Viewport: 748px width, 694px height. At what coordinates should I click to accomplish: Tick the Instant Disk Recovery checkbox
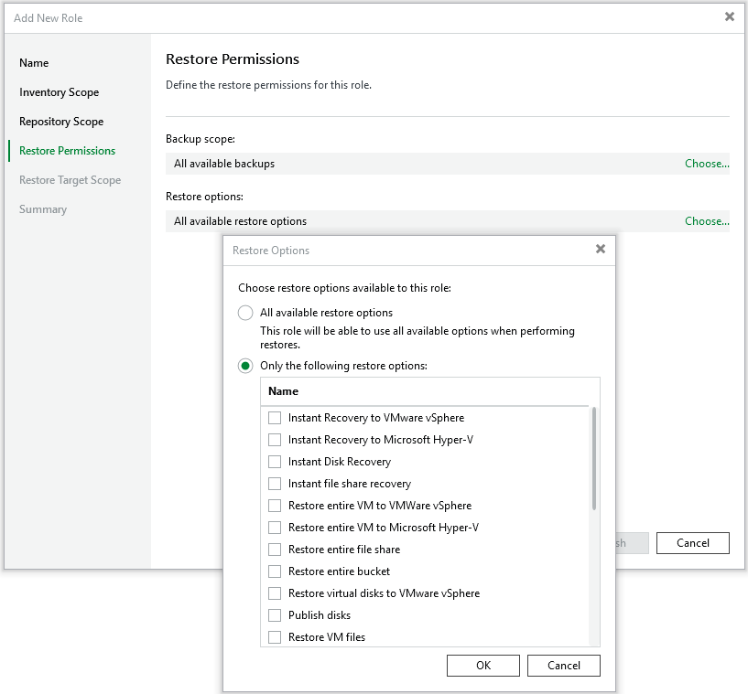pyautogui.click(x=275, y=462)
